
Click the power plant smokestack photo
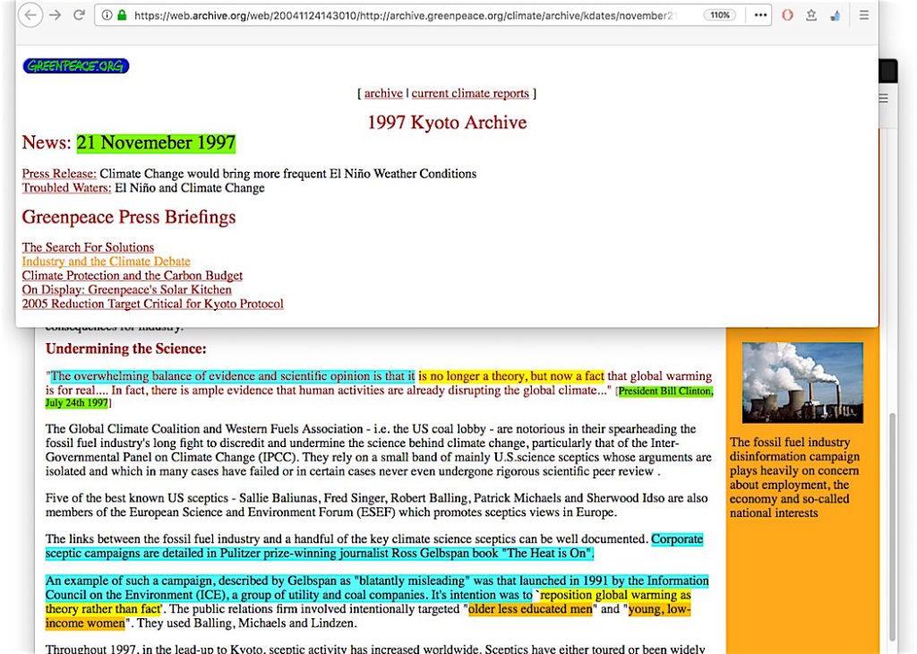[x=802, y=383]
